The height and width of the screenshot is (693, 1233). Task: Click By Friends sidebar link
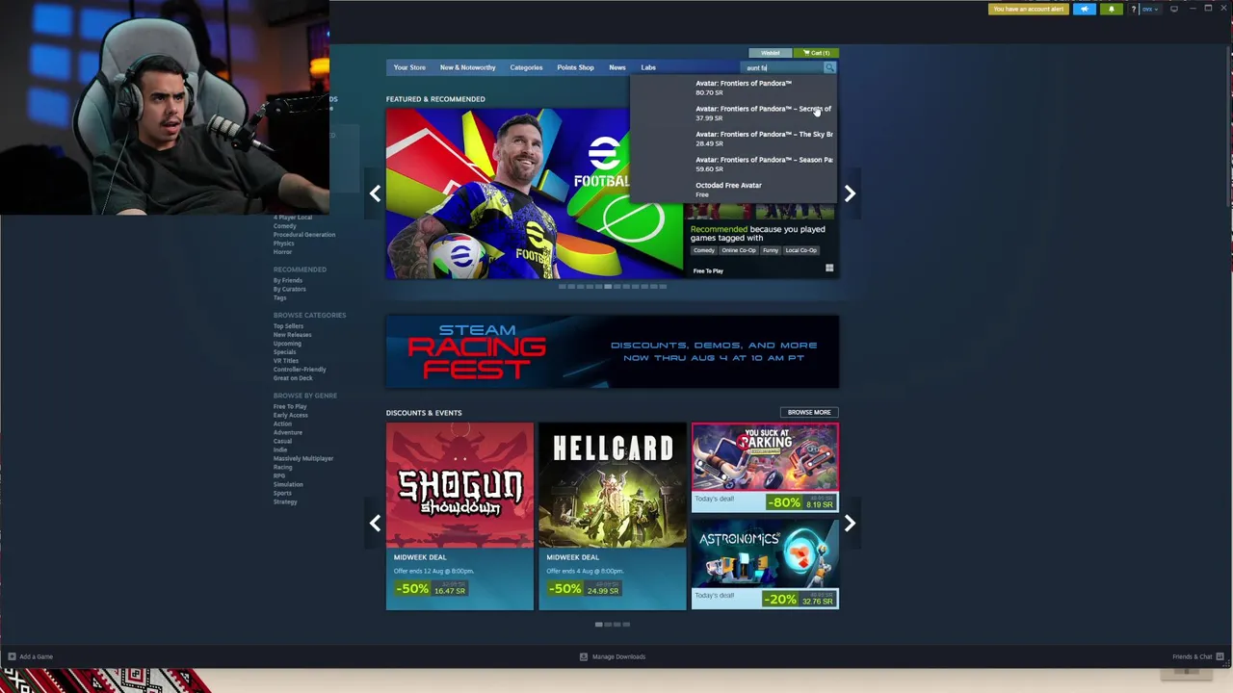tap(287, 280)
